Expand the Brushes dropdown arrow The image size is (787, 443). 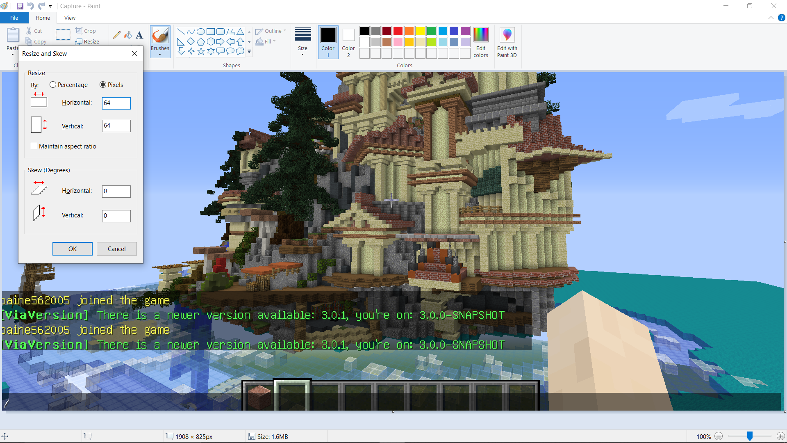pos(160,54)
